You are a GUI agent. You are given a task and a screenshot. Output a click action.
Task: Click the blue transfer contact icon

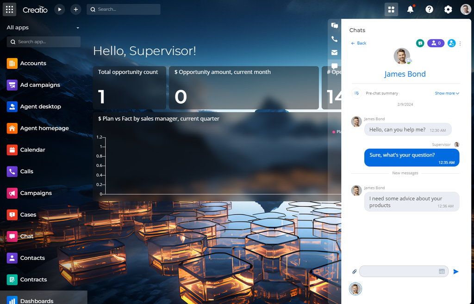click(451, 43)
